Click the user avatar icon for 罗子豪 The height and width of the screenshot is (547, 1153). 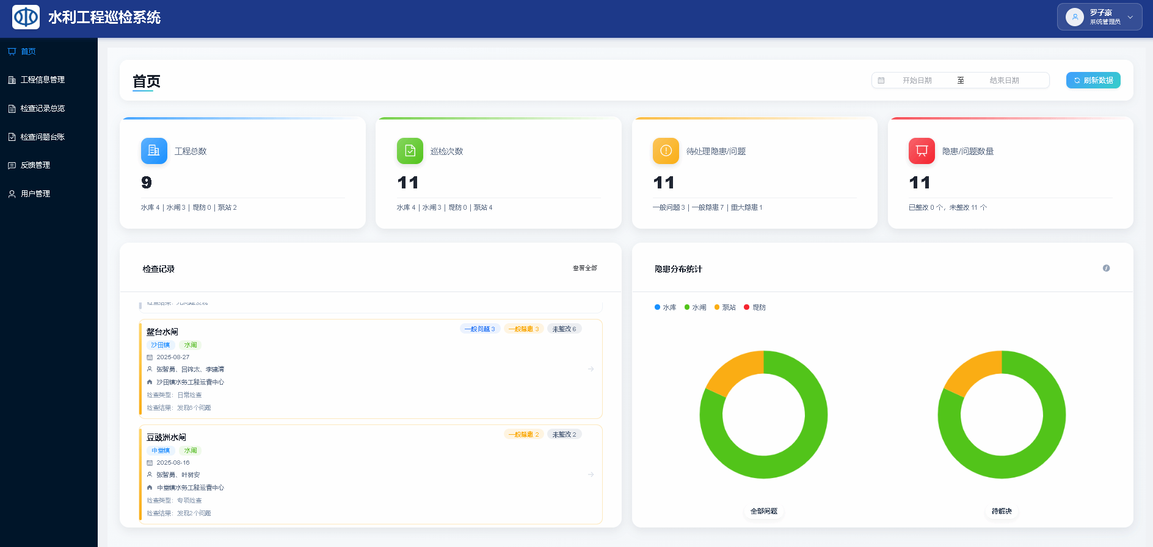(1075, 17)
